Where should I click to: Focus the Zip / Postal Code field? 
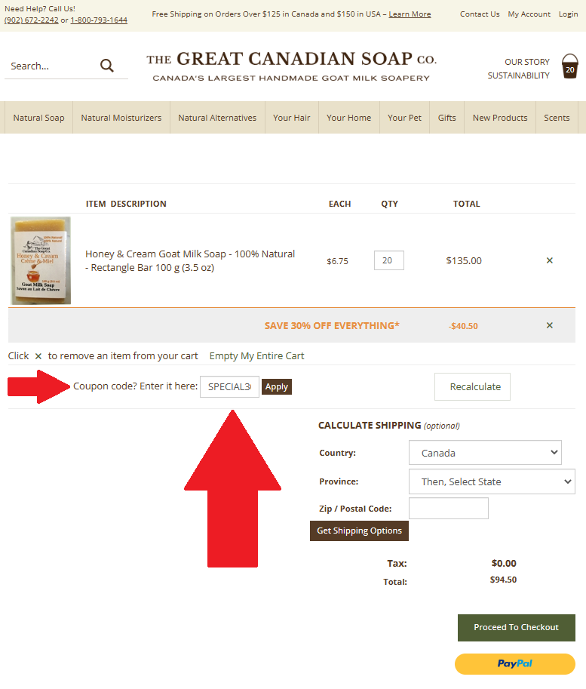[x=449, y=509]
